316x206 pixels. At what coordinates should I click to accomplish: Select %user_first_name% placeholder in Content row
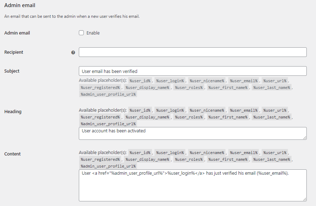[x=228, y=159]
